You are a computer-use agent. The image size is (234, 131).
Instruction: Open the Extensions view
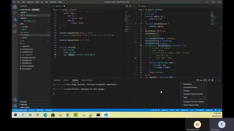tap(15, 32)
